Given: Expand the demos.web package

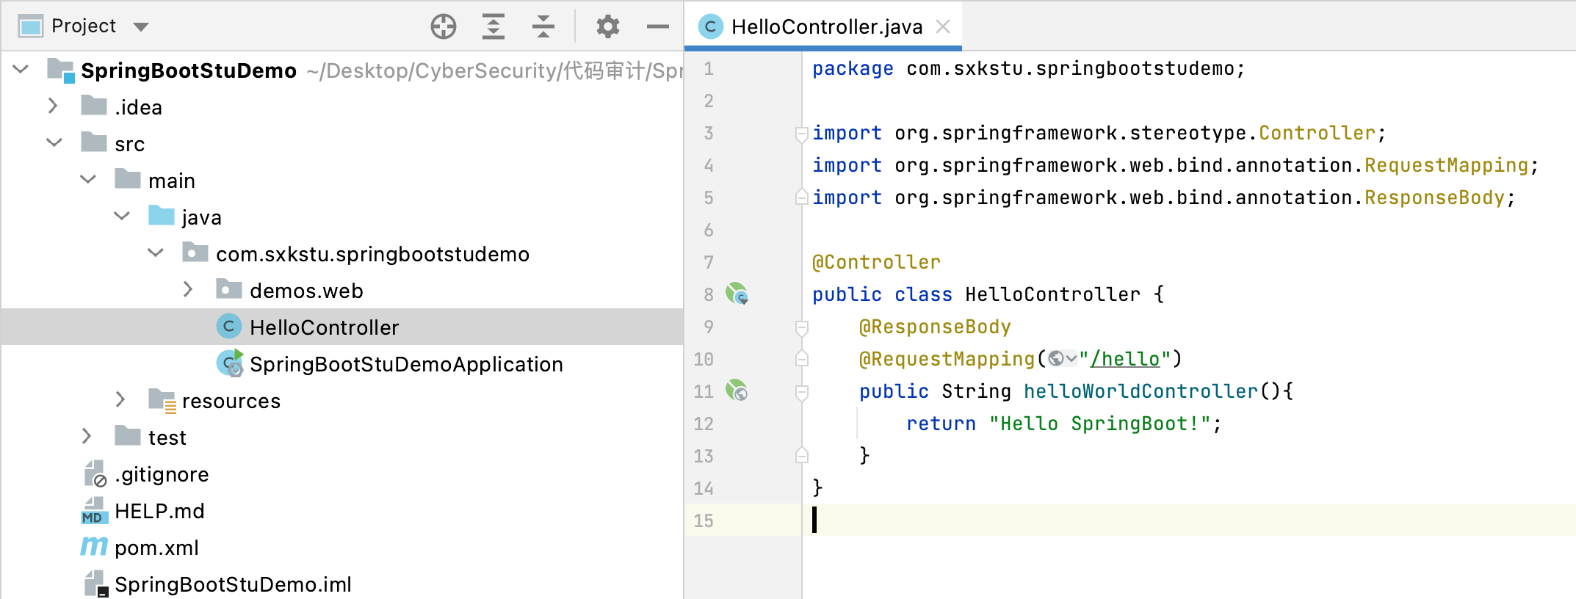Looking at the screenshot, I should coord(188,290).
